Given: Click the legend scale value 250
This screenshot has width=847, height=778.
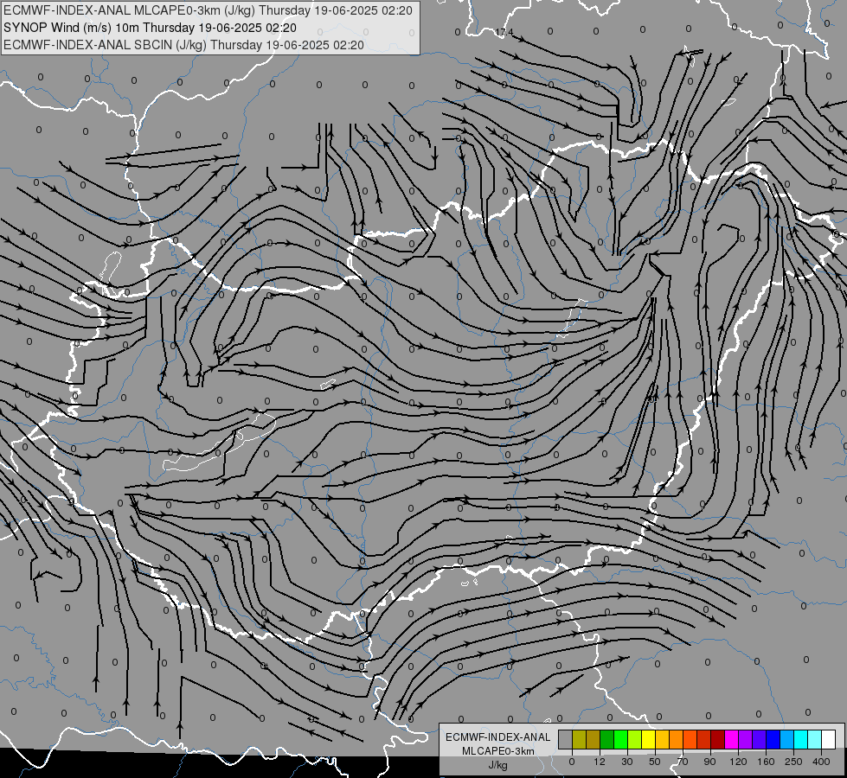Looking at the screenshot, I should [x=793, y=762].
